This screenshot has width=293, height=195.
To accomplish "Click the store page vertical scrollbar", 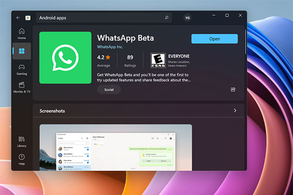I will [245, 42].
